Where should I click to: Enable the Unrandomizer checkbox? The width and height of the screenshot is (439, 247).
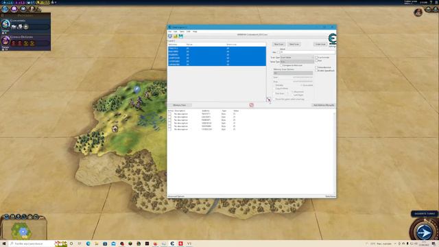pyautogui.click(x=316, y=67)
